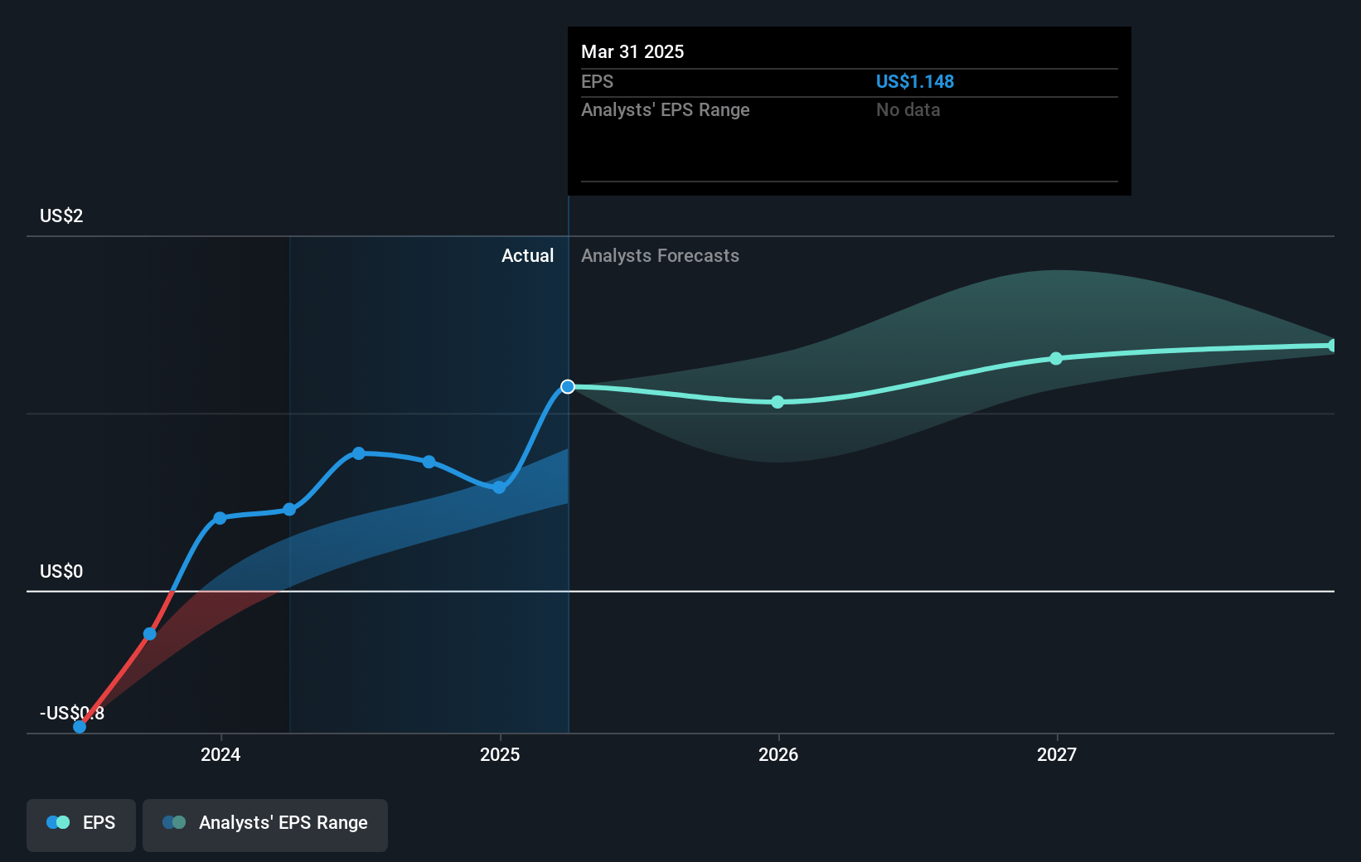
Task: Toggle the Analysts' EPS Range legend series
Action: 265,825
